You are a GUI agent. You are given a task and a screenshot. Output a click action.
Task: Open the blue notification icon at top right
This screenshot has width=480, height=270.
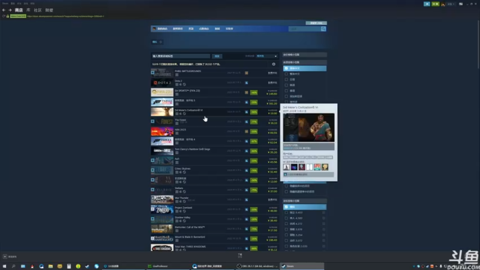click(427, 4)
